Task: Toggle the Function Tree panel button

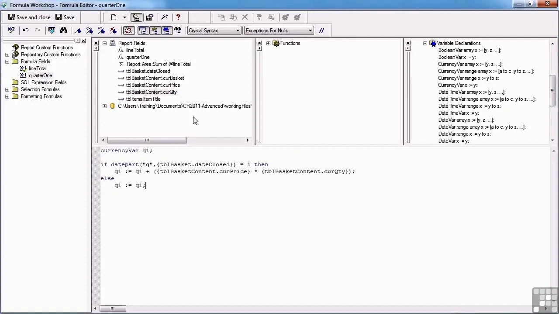Action: (154, 30)
